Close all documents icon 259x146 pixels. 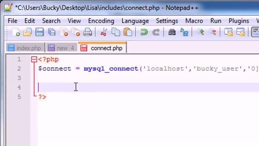coord(76,32)
